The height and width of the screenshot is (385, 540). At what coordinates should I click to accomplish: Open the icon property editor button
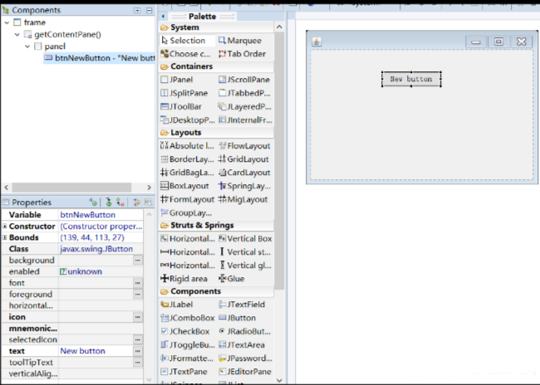pos(138,317)
